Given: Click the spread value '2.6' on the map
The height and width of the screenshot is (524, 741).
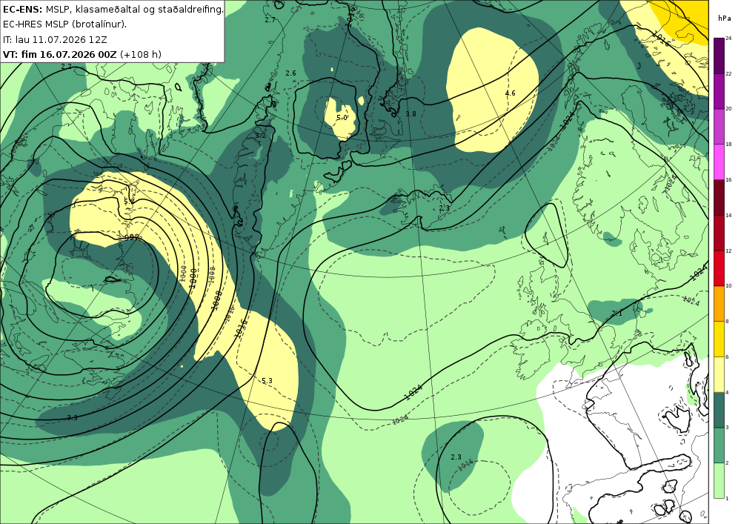Looking at the screenshot, I should click(291, 73).
